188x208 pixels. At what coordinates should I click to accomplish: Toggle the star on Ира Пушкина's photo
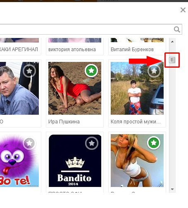click(91, 71)
